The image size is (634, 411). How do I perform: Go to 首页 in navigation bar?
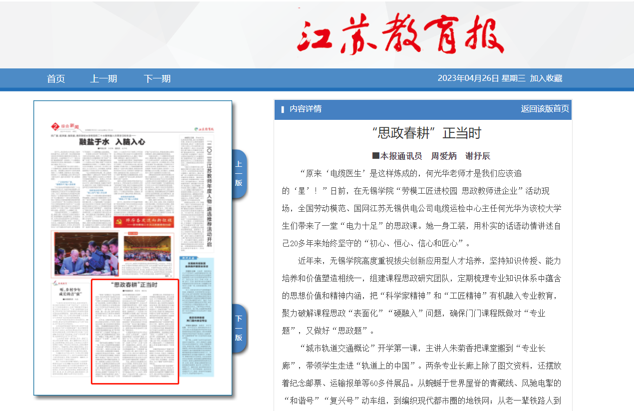point(56,79)
